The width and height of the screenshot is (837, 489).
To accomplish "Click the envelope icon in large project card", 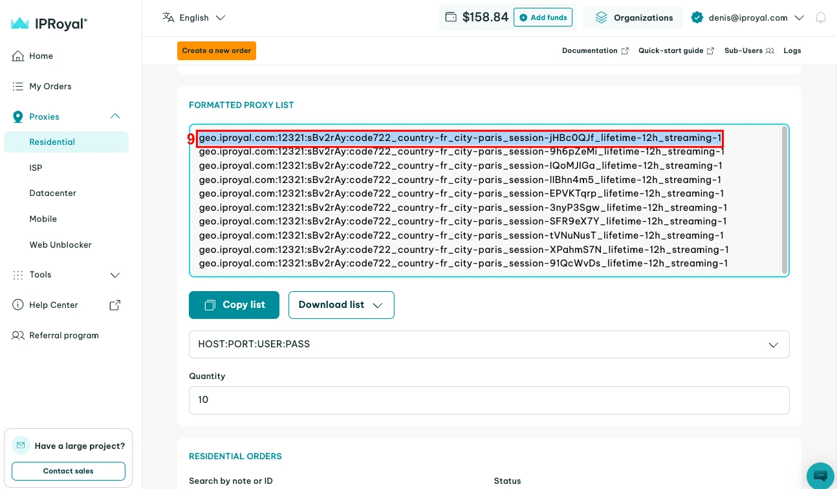I will coord(21,446).
